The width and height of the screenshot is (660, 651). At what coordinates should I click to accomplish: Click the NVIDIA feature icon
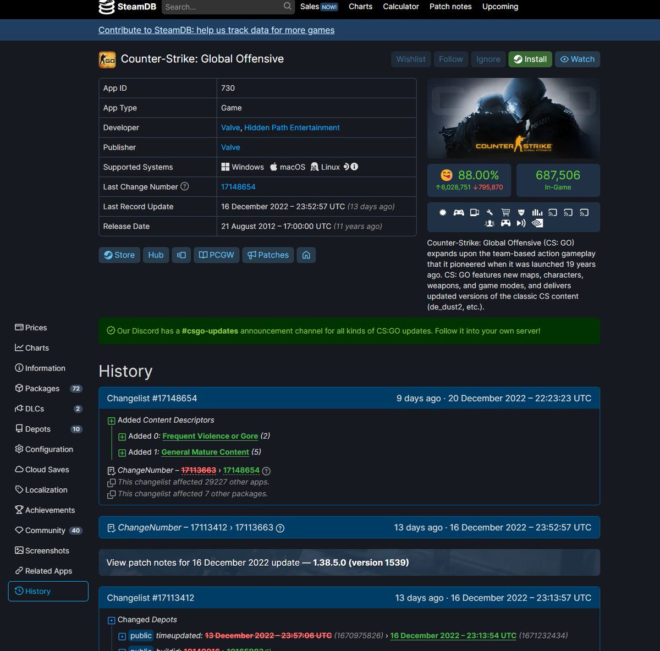pyautogui.click(x=537, y=223)
